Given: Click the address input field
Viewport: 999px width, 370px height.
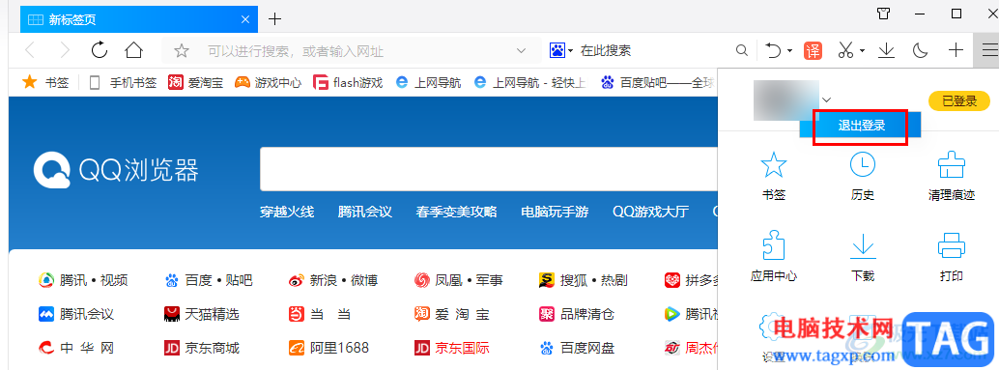Looking at the screenshot, I should click(351, 51).
